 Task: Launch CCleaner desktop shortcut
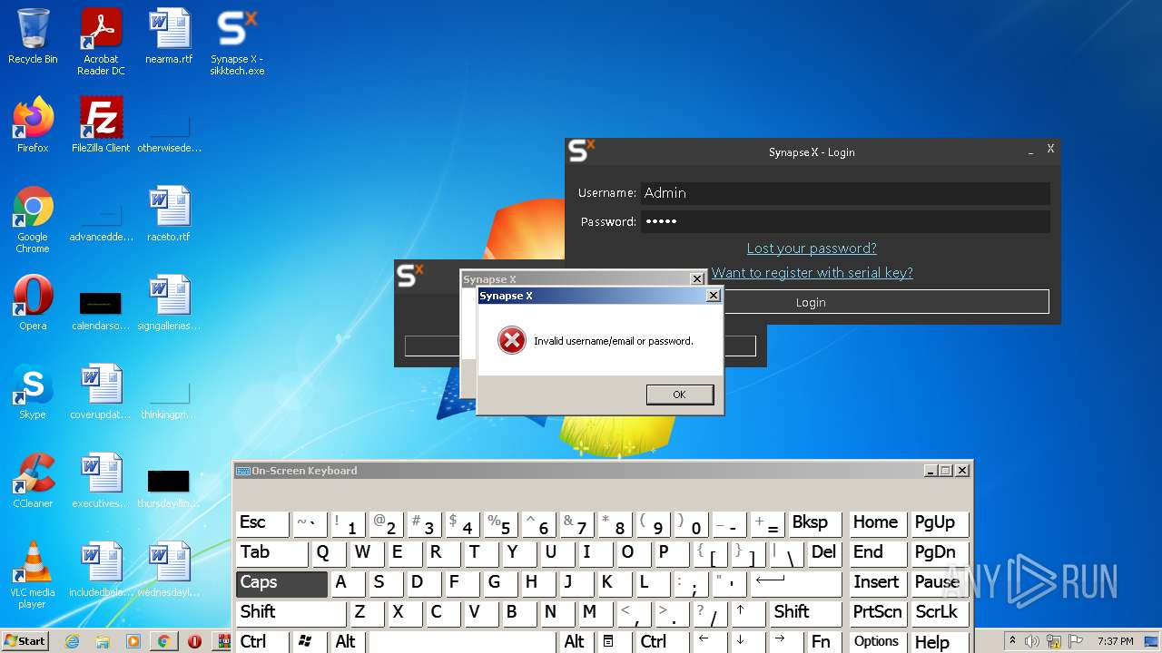33,481
